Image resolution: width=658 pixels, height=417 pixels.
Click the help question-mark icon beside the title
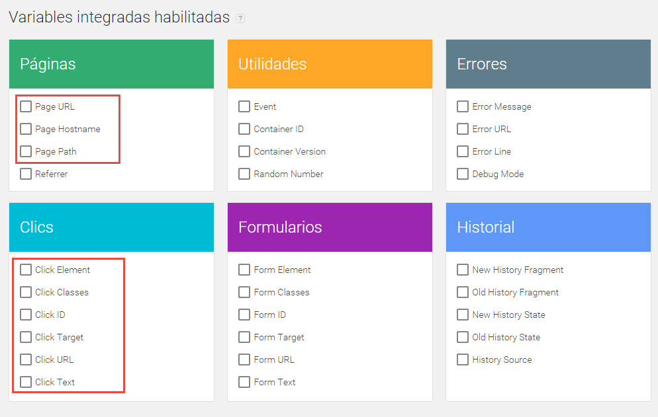(240, 19)
